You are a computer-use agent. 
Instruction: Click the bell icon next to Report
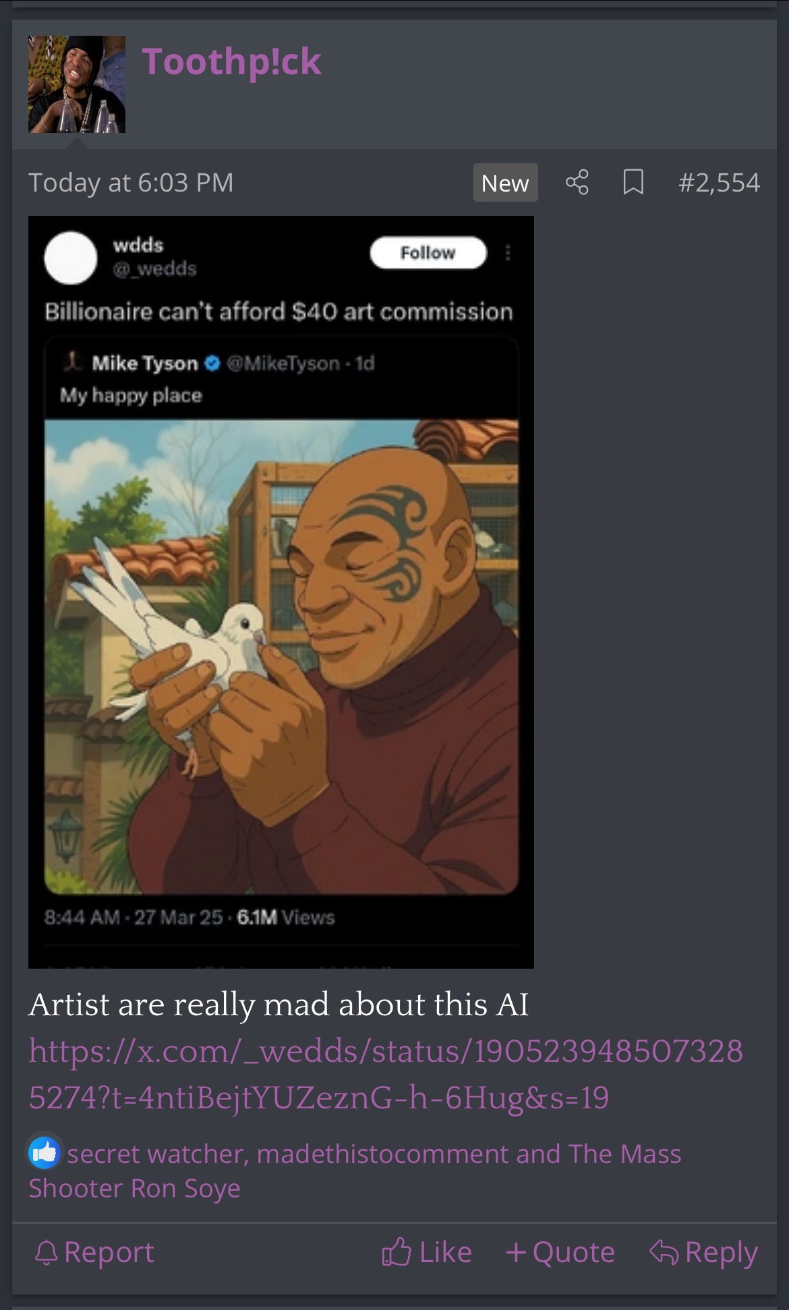[x=46, y=1253]
